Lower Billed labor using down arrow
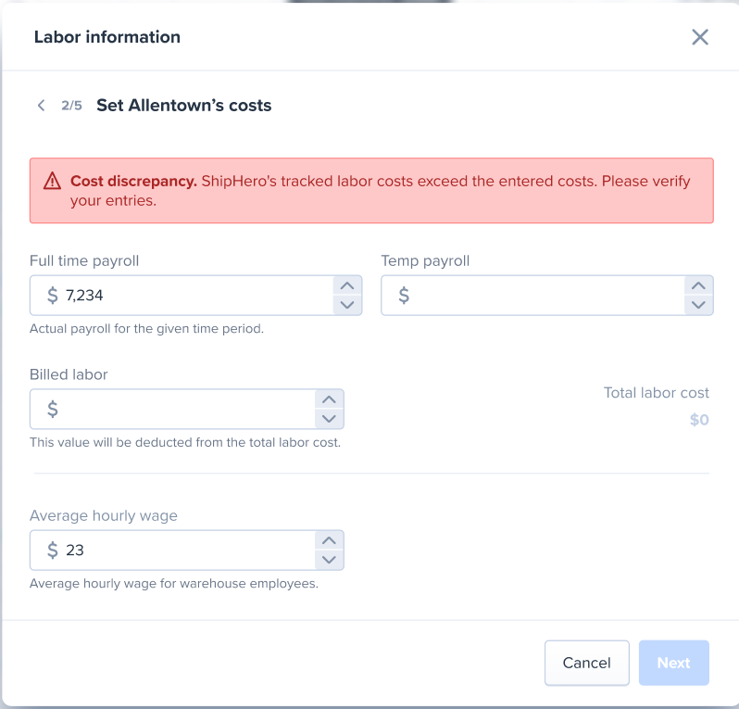 click(x=329, y=418)
